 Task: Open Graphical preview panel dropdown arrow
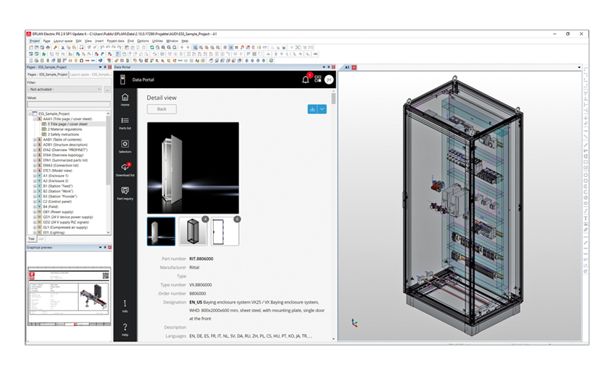click(100, 247)
